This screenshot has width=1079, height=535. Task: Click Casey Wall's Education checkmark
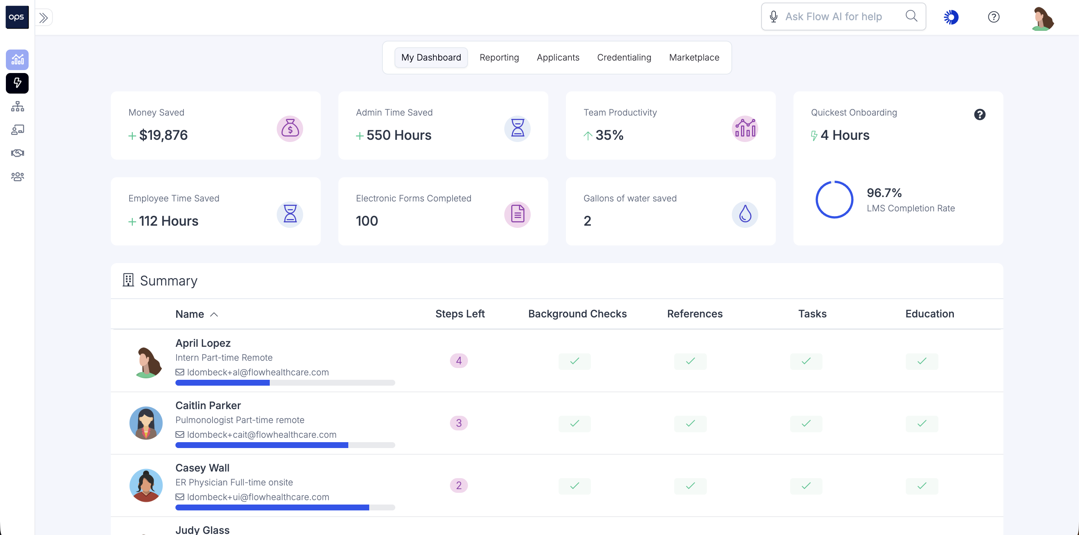pyautogui.click(x=922, y=486)
